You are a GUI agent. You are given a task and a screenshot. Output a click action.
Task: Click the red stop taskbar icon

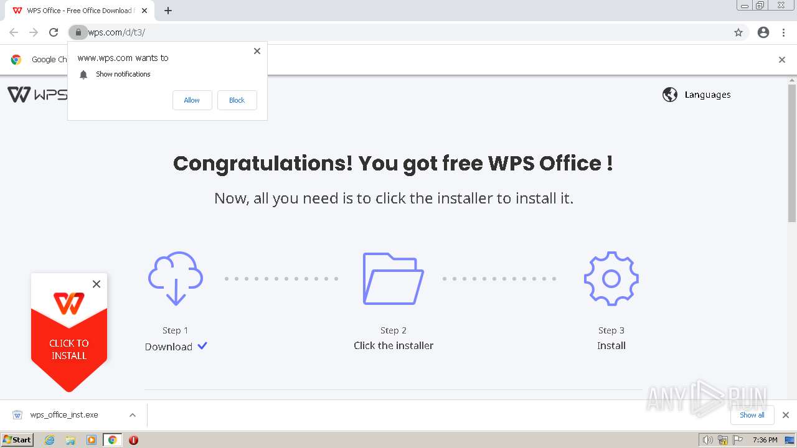coord(133,440)
